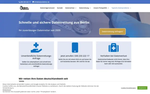The height and width of the screenshot is (94, 150).
Task: Click cookie notice text about Google Analytics
Action: pyautogui.click(x=34, y=84)
